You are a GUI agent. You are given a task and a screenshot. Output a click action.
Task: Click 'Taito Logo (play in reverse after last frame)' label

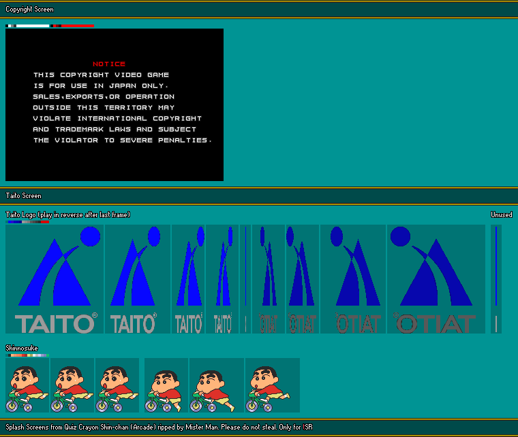pos(67,214)
